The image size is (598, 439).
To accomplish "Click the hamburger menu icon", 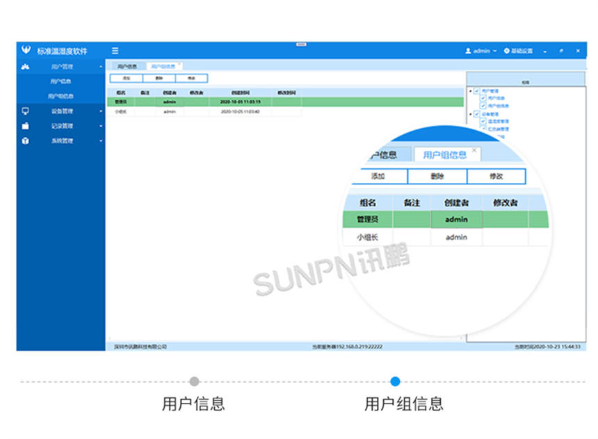I will point(114,50).
